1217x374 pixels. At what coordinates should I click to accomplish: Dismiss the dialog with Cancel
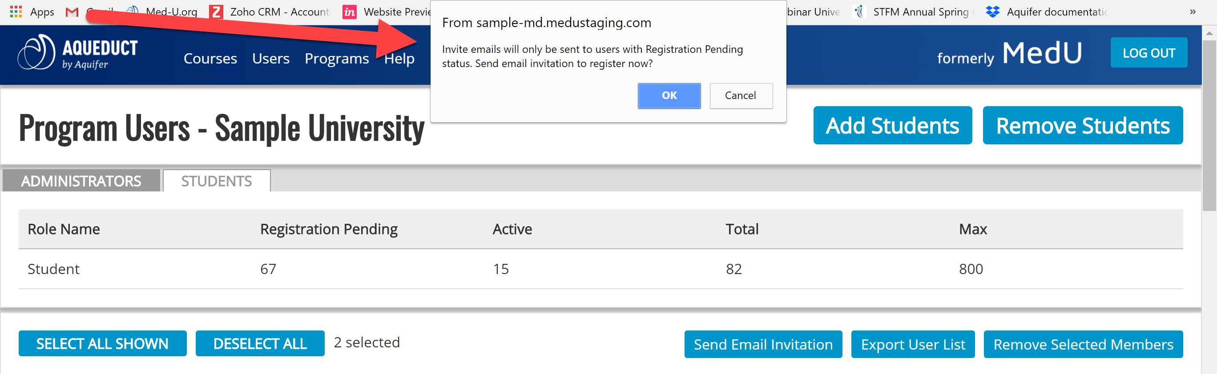tap(741, 96)
